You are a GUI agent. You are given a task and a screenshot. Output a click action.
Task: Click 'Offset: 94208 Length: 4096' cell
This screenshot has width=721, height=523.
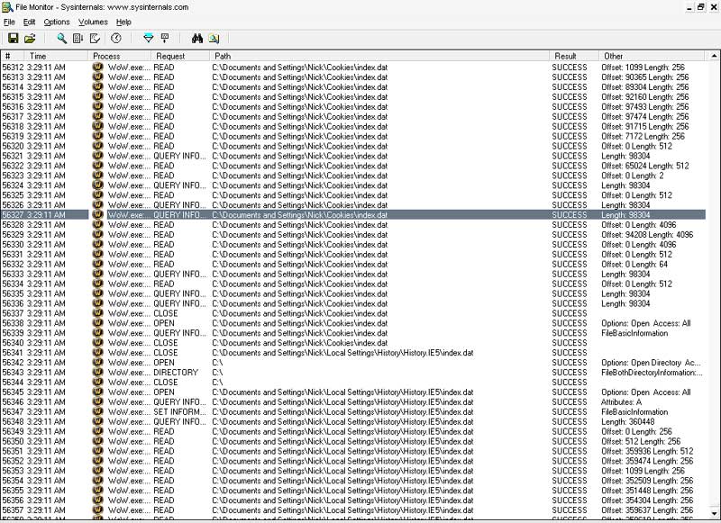(x=647, y=234)
